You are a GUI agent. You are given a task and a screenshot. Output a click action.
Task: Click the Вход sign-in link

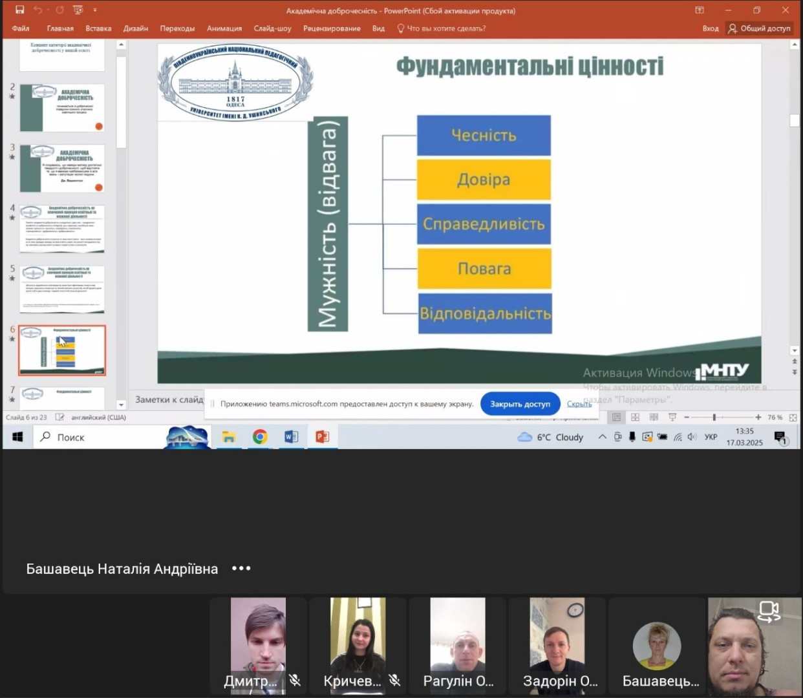(711, 28)
